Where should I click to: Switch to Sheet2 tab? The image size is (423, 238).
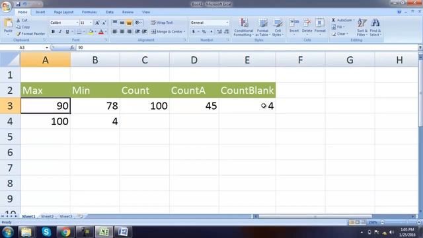48,216
